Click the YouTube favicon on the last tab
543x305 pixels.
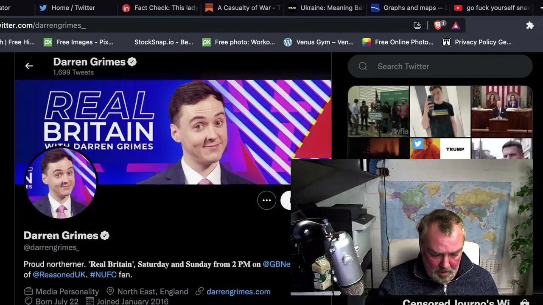[x=458, y=8]
